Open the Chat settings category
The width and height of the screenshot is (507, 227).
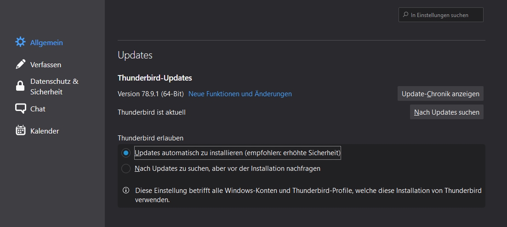(38, 109)
